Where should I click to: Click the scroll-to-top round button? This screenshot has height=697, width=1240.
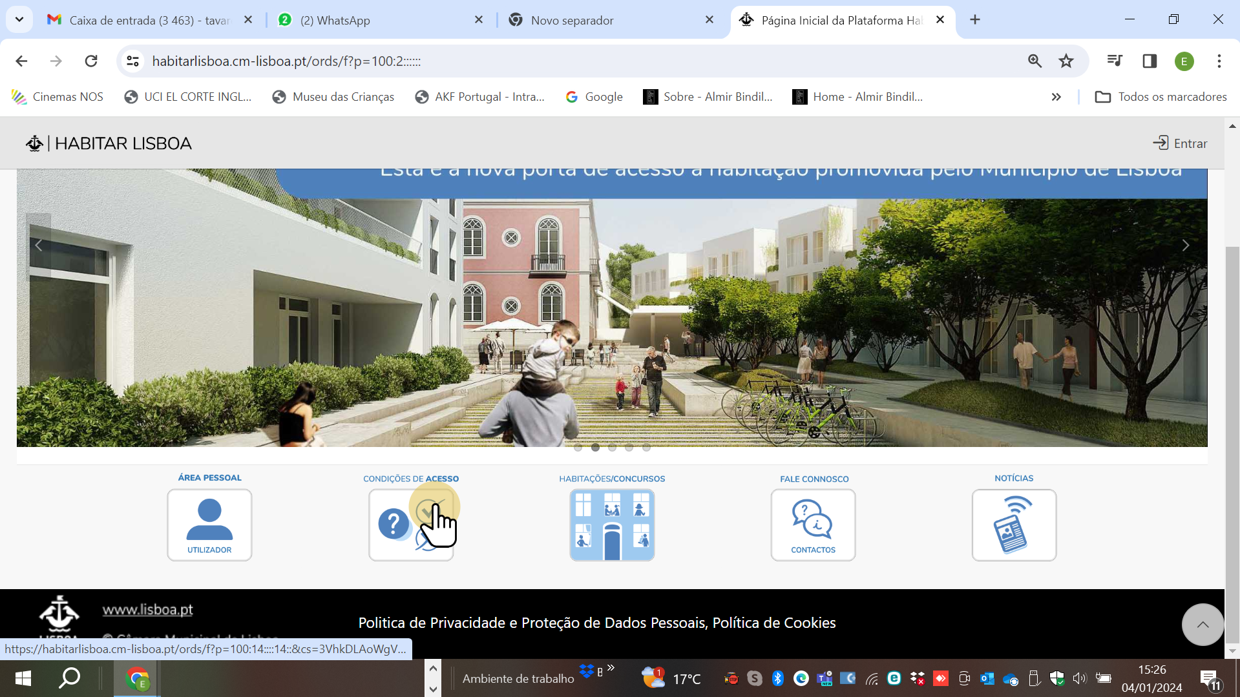point(1203,624)
